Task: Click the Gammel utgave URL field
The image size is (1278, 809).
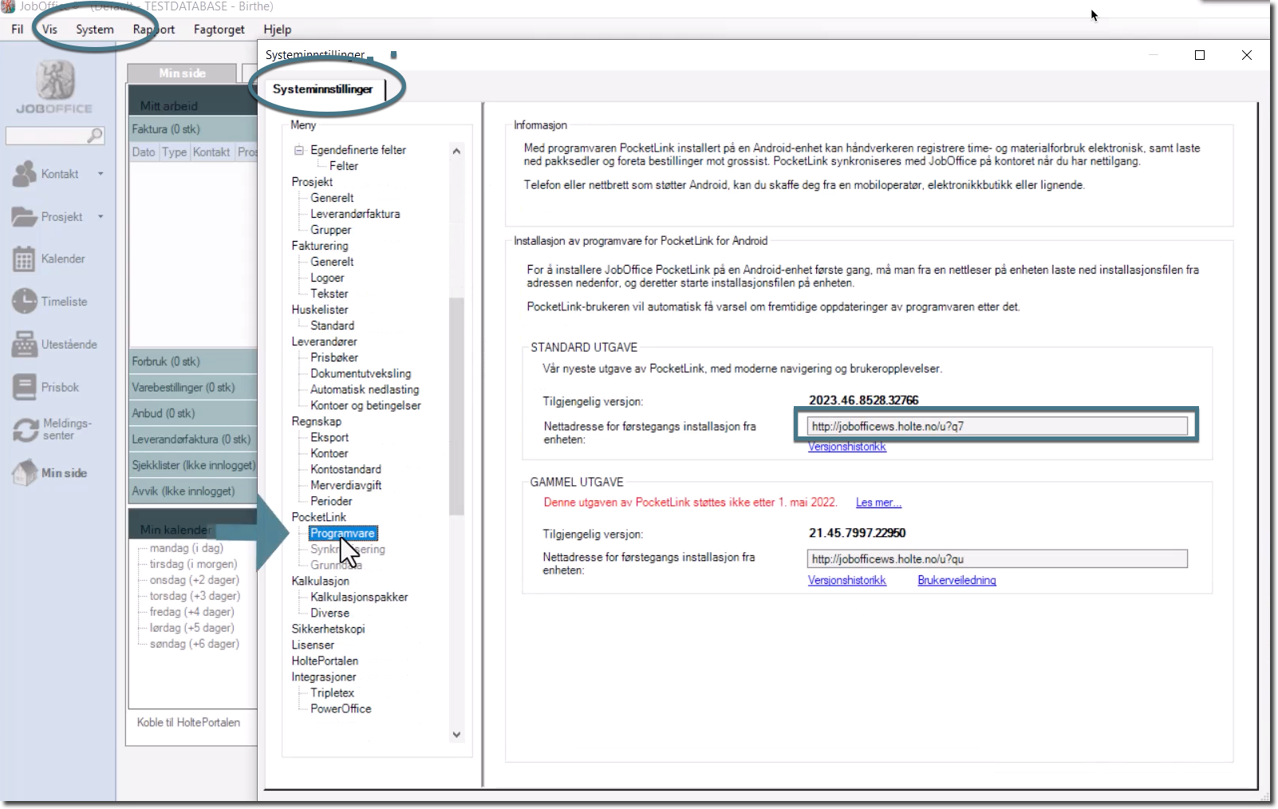Action: point(997,558)
